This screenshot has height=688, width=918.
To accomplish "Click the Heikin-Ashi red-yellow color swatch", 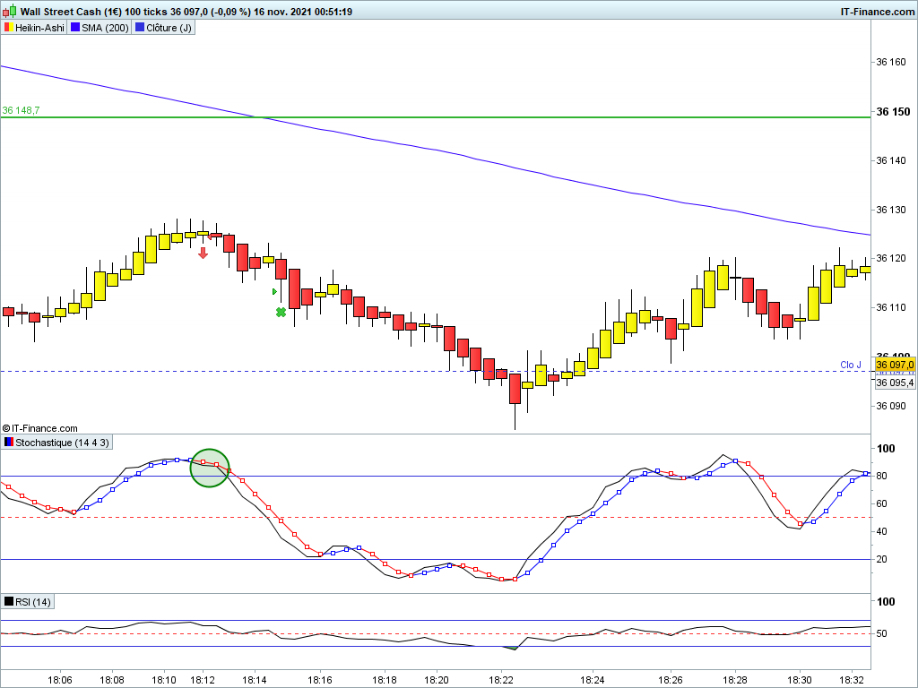I will (x=9, y=28).
